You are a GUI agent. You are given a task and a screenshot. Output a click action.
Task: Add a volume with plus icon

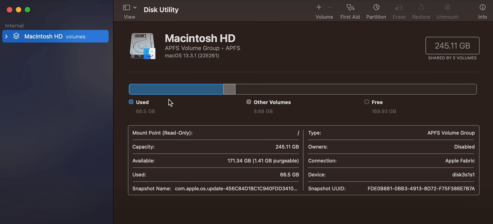click(x=319, y=7)
